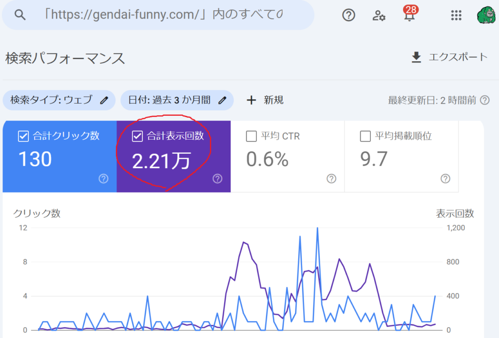Focus the URL inspection search field

point(161,15)
